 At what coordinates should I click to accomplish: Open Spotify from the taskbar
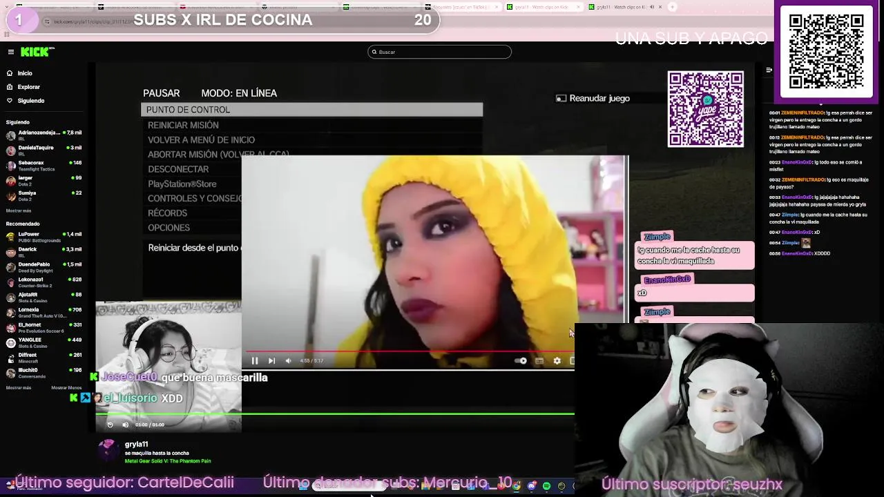coord(546,487)
